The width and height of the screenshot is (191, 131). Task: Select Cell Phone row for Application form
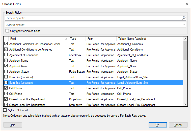pos(93,94)
